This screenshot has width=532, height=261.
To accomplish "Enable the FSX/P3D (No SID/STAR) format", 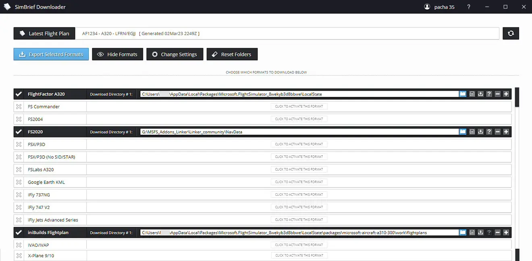I will 19,157.
